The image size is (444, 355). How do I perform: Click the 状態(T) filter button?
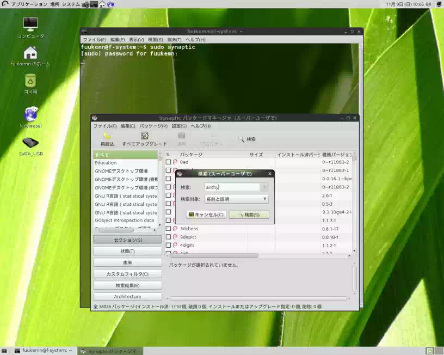coord(127,251)
